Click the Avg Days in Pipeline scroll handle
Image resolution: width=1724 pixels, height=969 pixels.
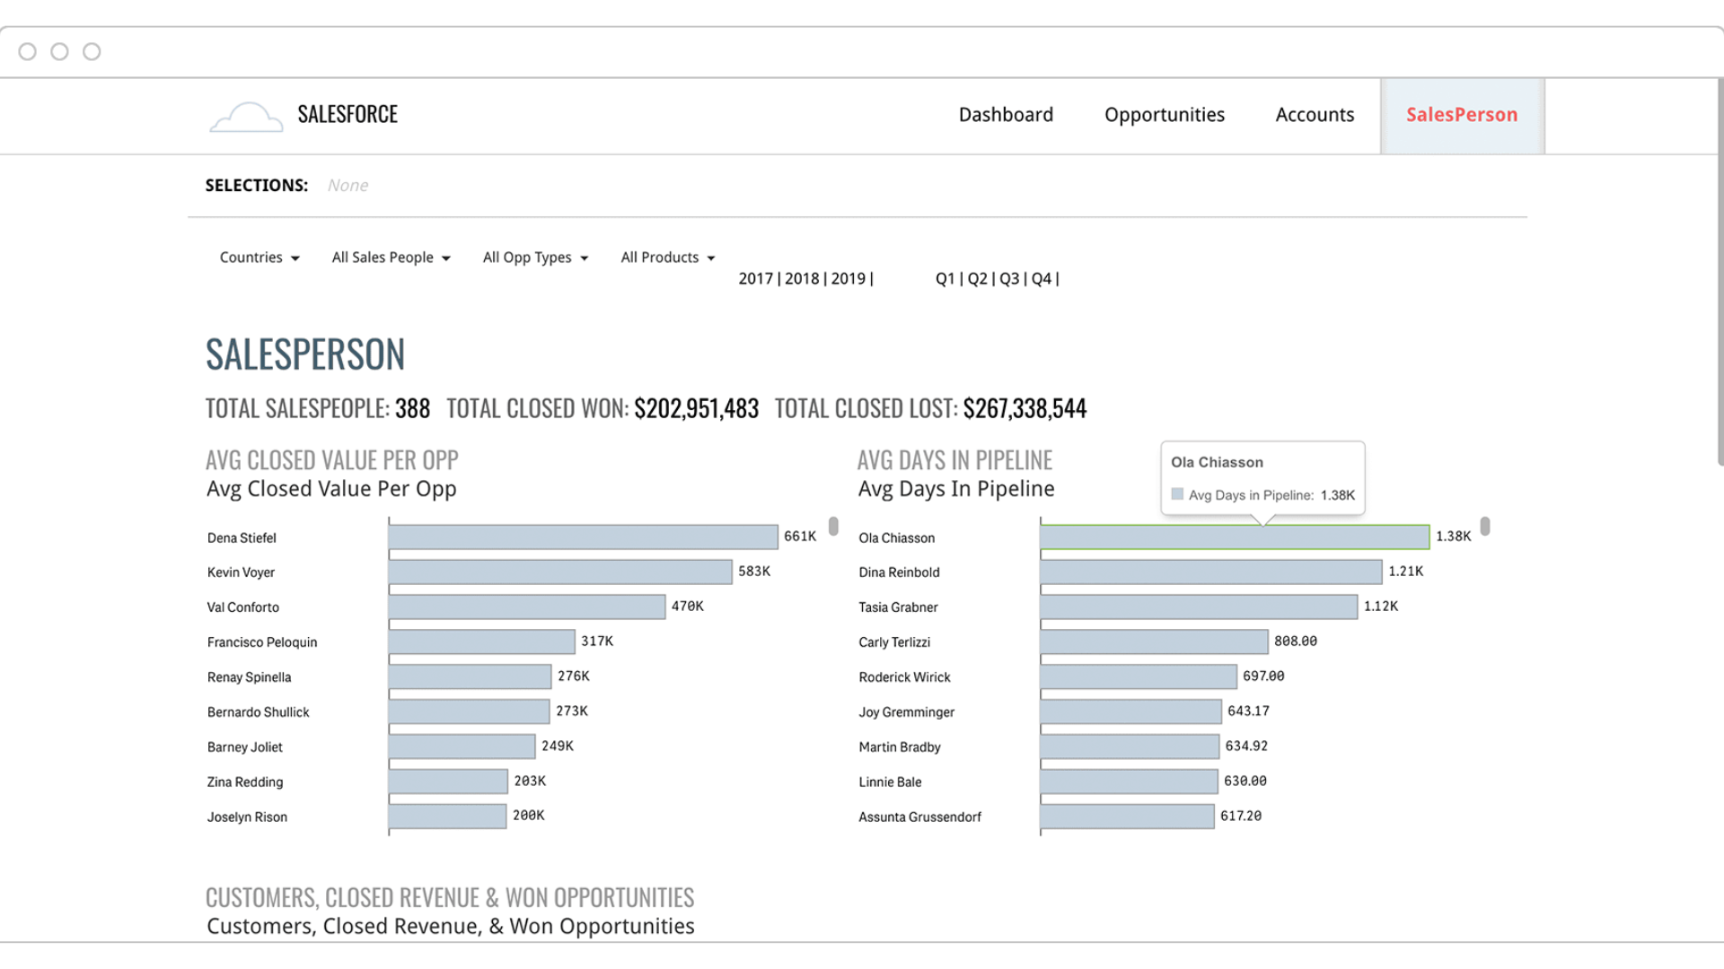click(x=1485, y=526)
